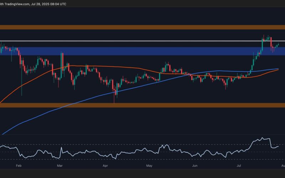Select the lower orange support zone
The height and width of the screenshot is (178, 285).
click(x=142, y=105)
